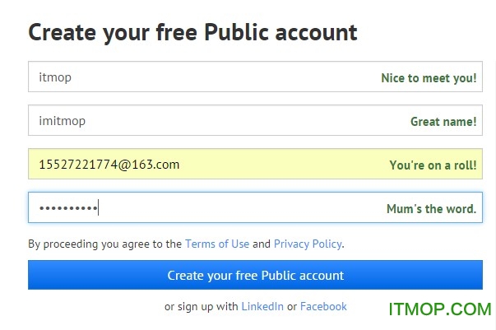Click the first name field containing 'itmop'
The width and height of the screenshot is (496, 330).
(197, 77)
